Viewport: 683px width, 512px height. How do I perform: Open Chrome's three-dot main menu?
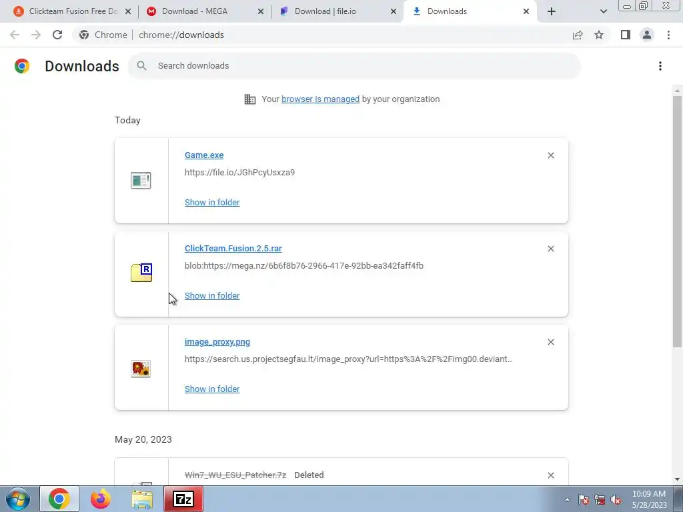(668, 35)
